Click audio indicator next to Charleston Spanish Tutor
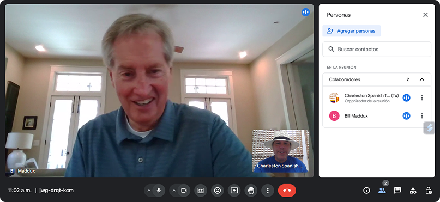 pyautogui.click(x=406, y=98)
